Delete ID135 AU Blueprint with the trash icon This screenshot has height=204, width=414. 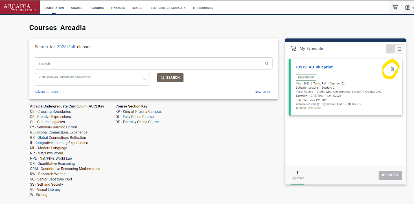click(392, 69)
